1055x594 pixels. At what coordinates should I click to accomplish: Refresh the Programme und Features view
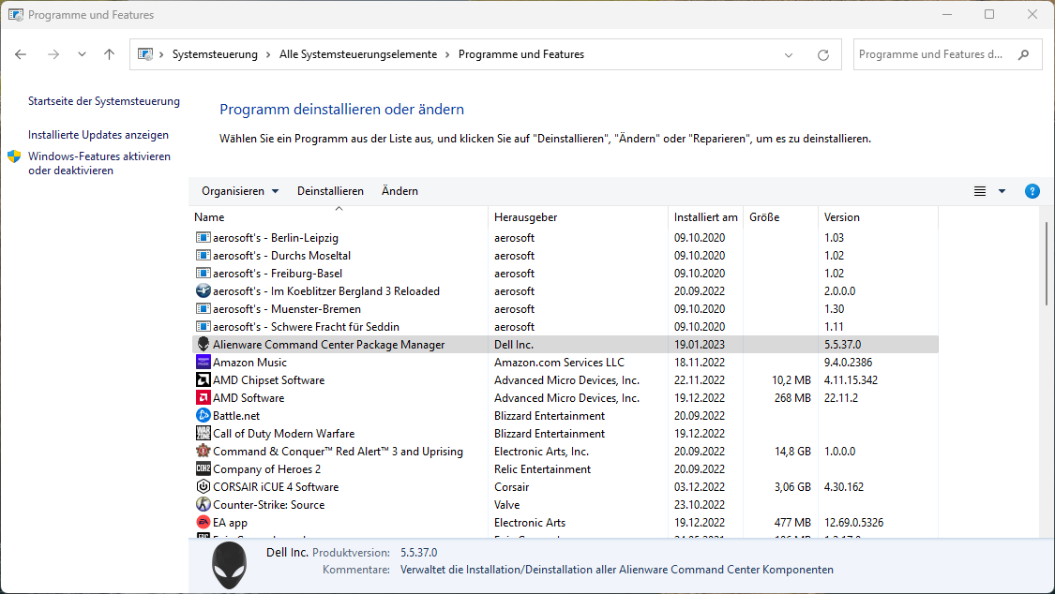[x=822, y=55]
